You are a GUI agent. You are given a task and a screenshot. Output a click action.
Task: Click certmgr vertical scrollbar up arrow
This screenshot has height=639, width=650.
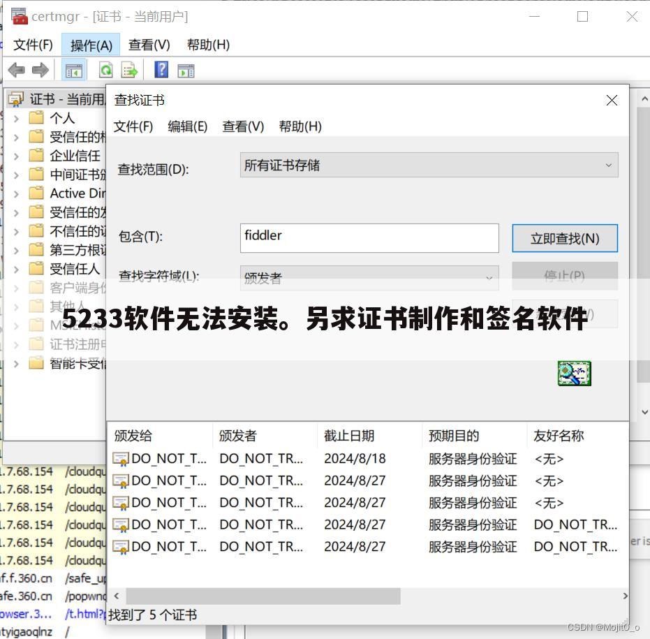[644, 98]
